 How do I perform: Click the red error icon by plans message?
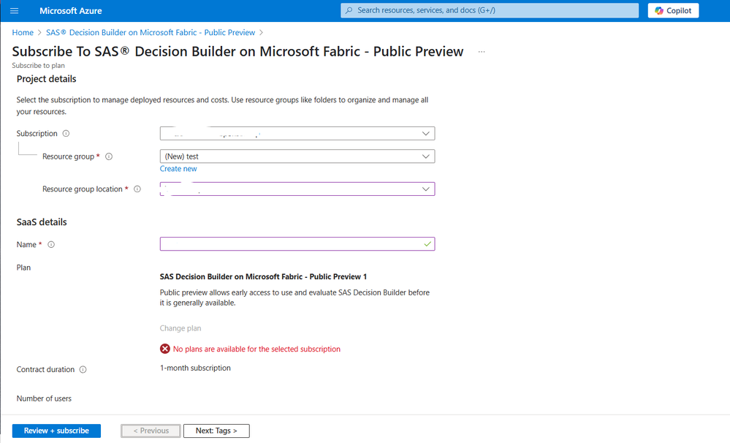(165, 349)
